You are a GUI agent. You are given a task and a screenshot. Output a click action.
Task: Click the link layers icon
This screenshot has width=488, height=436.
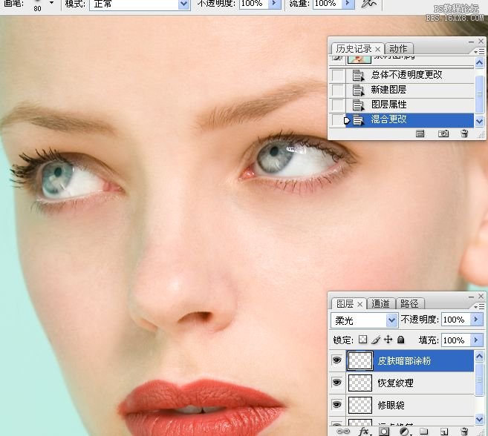343,432
